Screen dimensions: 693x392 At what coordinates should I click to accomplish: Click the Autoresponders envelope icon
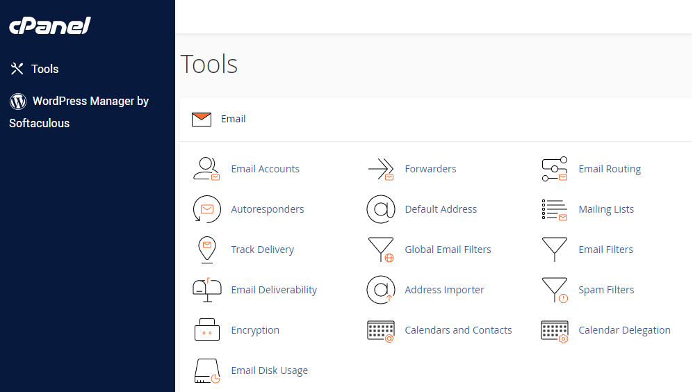[206, 209]
